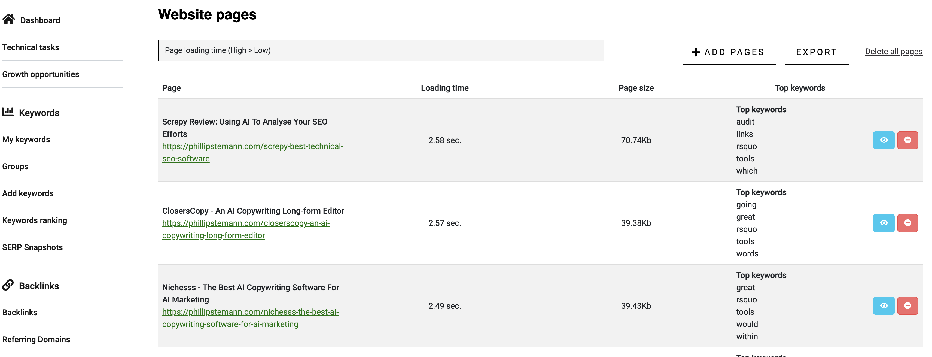Select Add keywords in the sidebar
Viewport: 932px width, 357px height.
28,193
